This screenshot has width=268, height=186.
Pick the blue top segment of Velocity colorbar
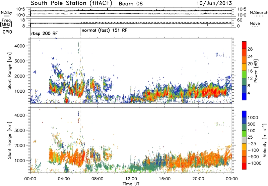pos(244,114)
